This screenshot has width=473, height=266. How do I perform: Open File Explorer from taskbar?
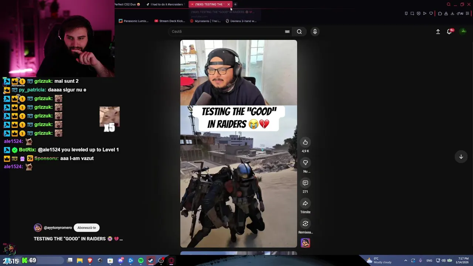pyautogui.click(x=79, y=260)
